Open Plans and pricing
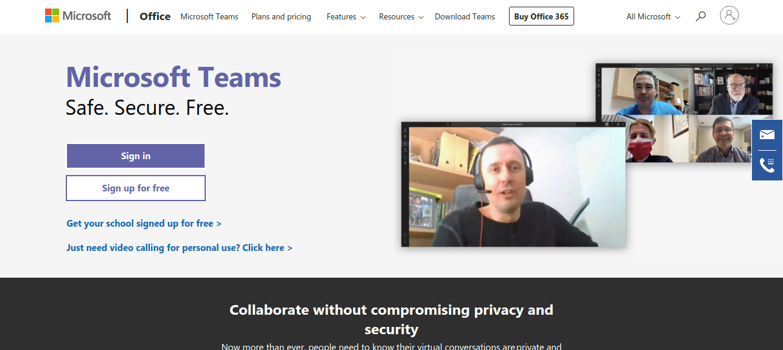The image size is (783, 350). pyautogui.click(x=281, y=16)
